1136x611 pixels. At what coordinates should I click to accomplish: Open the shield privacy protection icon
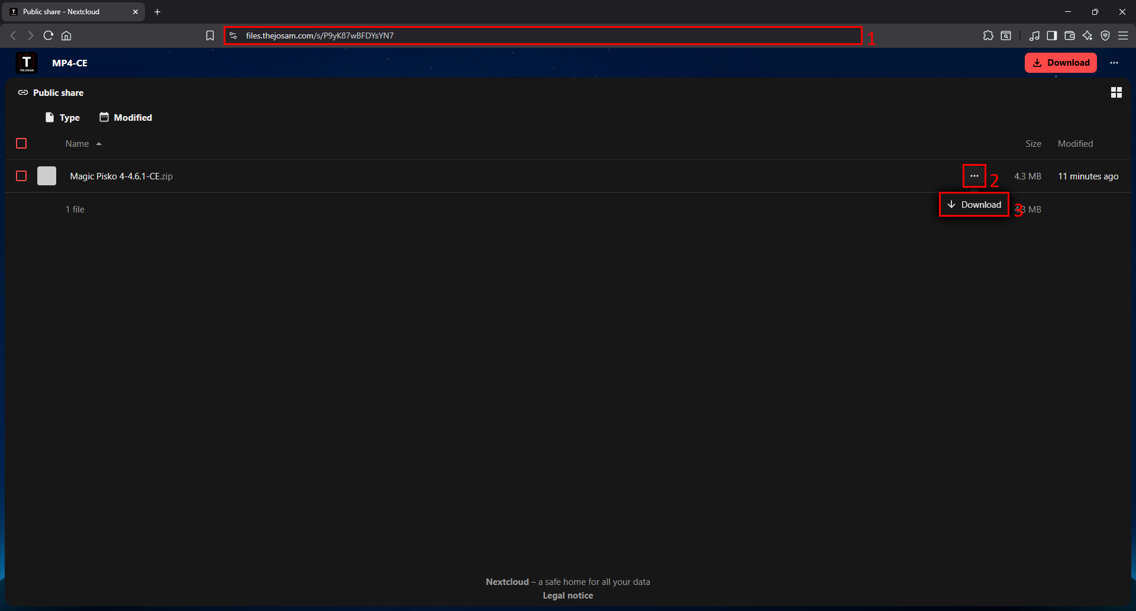pos(1105,36)
